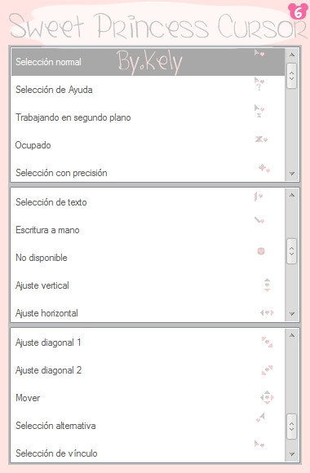Click the first list's scroll down arrow

coord(291,174)
